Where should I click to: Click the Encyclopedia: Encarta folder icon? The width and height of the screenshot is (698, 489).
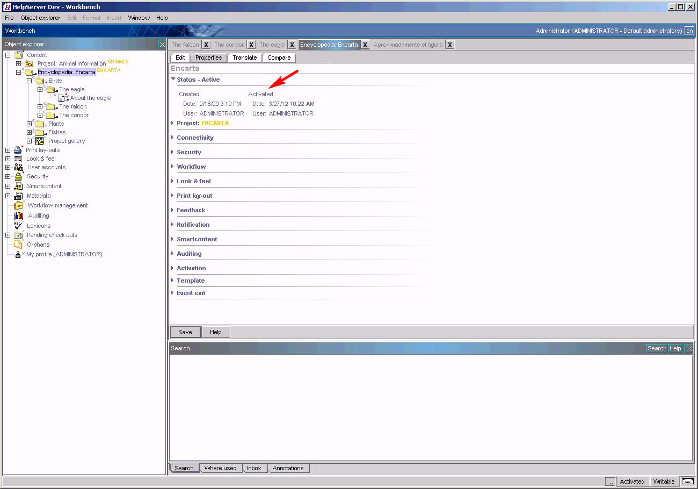coord(30,72)
